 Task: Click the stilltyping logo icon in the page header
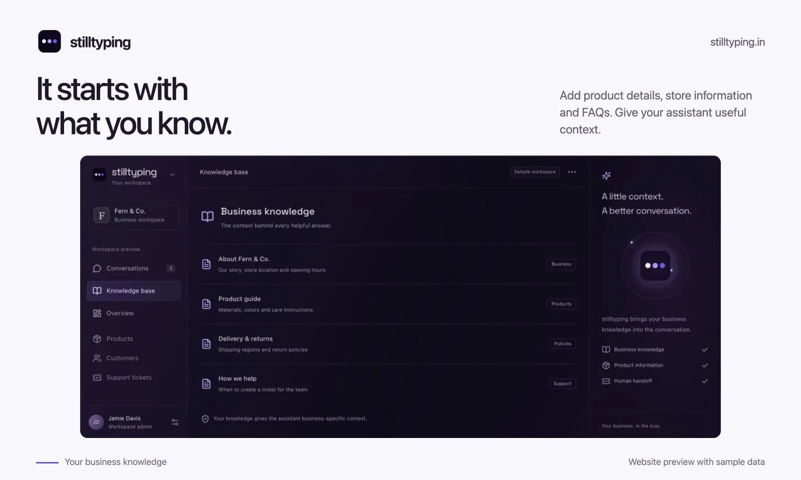point(50,41)
